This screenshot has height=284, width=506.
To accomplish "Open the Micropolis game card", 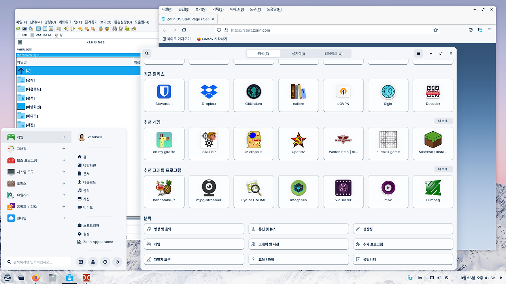I will pos(253,143).
